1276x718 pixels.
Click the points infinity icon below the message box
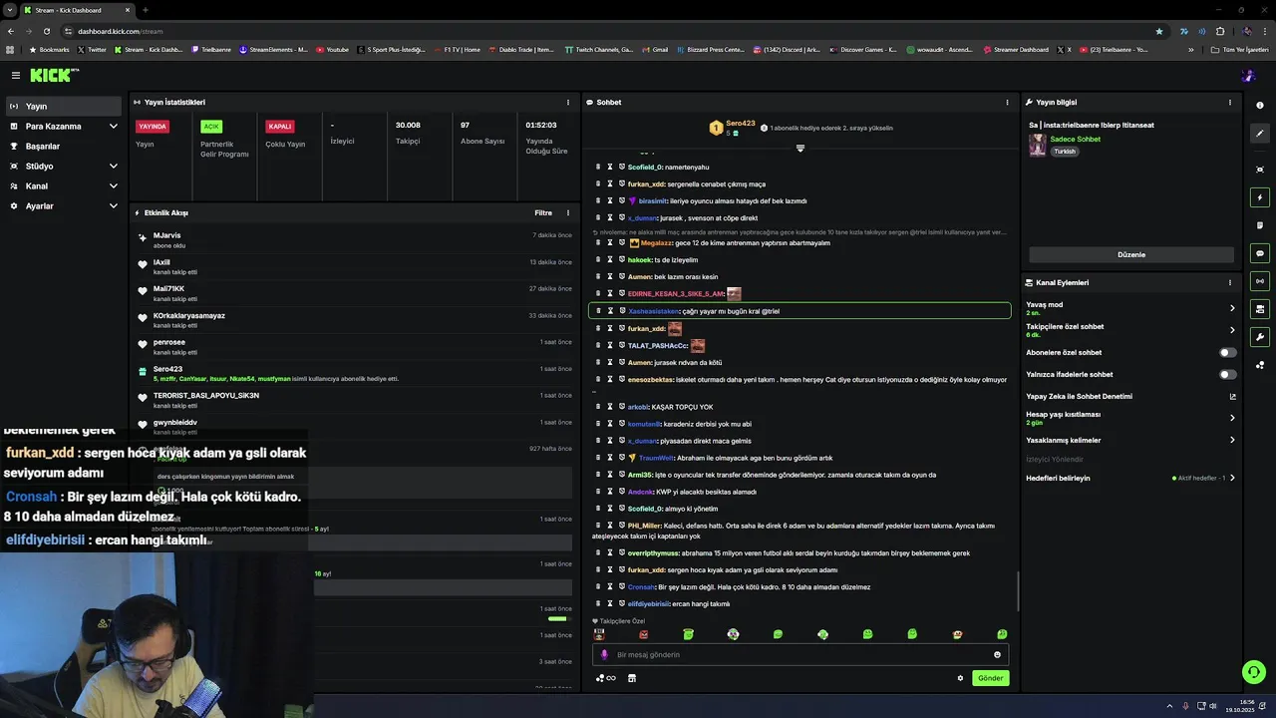(x=606, y=678)
